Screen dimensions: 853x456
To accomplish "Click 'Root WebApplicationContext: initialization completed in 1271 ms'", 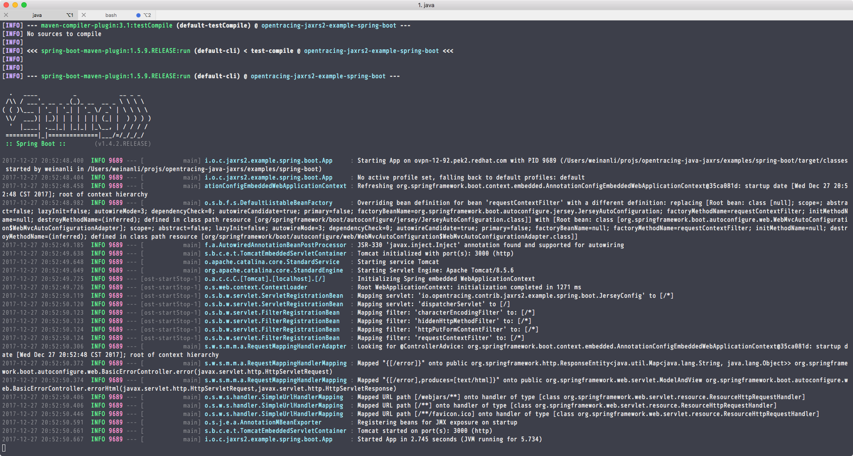I will 469,287.
